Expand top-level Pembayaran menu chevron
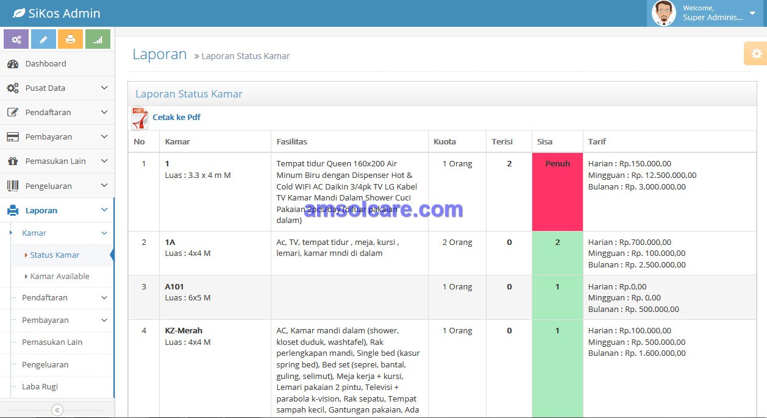This screenshot has width=767, height=418. pos(104,136)
